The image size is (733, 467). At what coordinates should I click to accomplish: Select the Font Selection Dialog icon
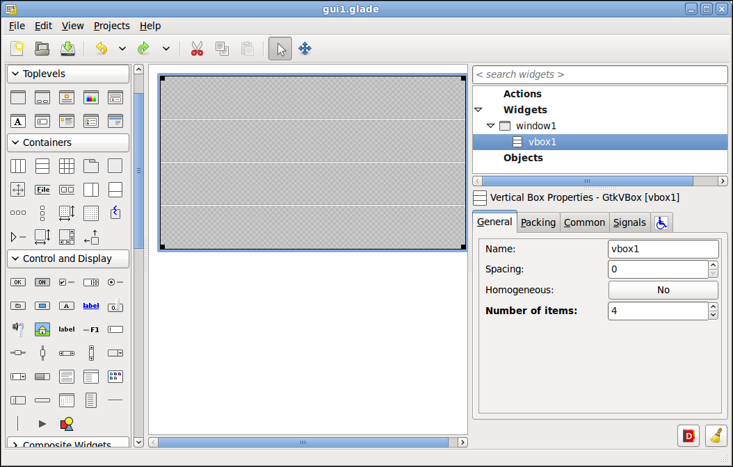(x=18, y=122)
